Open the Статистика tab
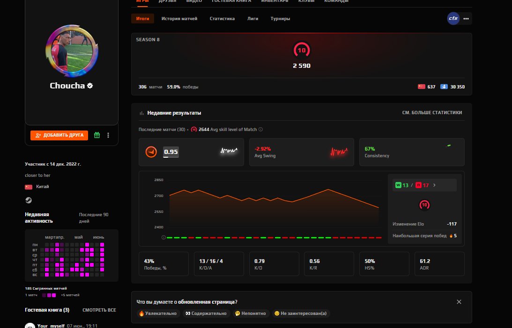Viewport: 512px width, 328px height. click(222, 19)
